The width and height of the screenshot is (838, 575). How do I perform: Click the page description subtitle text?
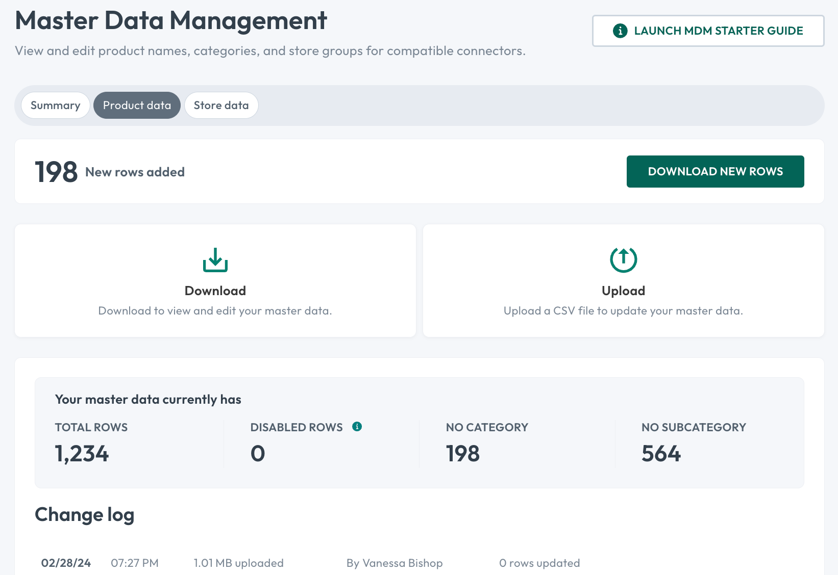coord(270,51)
